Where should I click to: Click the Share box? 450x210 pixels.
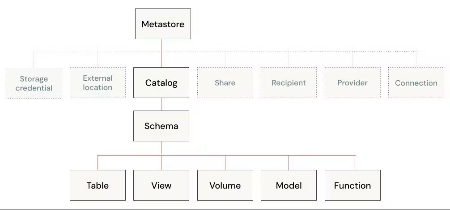(225, 83)
